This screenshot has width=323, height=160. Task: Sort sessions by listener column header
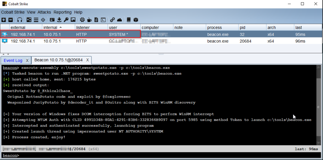(x=91, y=27)
